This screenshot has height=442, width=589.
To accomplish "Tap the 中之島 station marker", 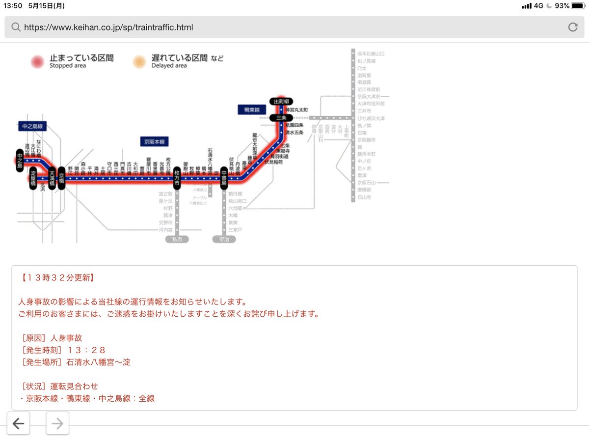I will pyautogui.click(x=20, y=160).
